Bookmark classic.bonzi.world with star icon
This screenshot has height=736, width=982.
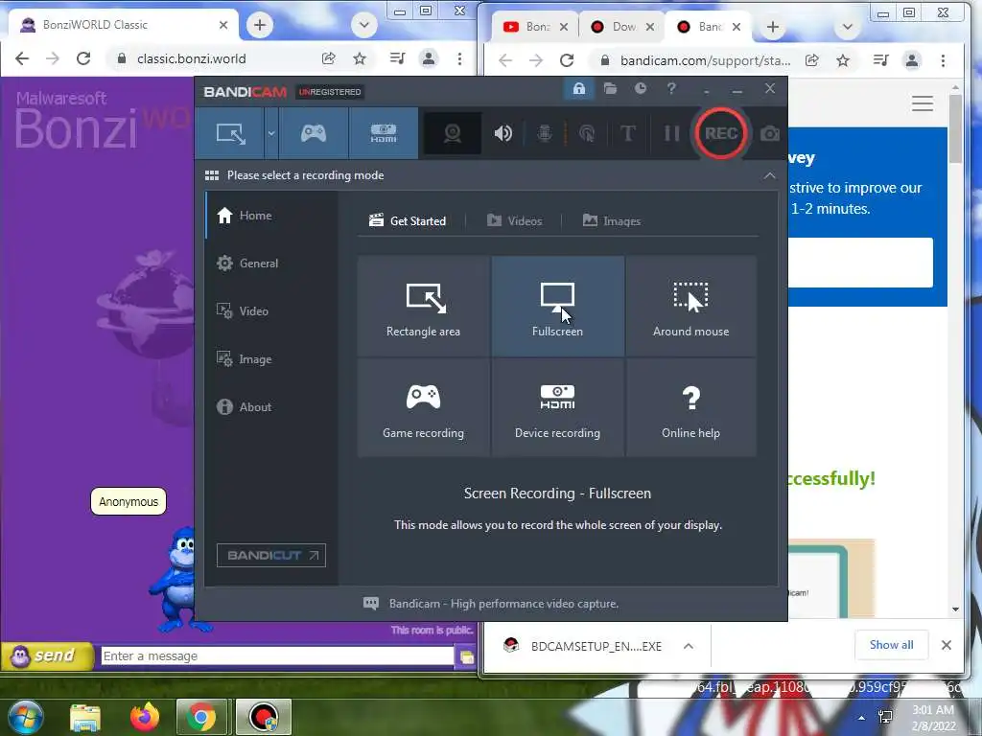click(360, 58)
